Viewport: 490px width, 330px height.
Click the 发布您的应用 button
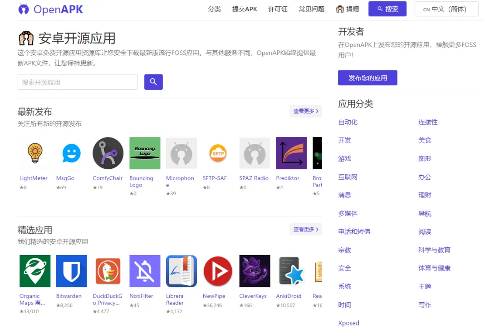(x=367, y=78)
